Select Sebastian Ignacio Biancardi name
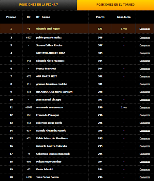This screenshot has width=154, height=181. pyautogui.click(x=53, y=154)
